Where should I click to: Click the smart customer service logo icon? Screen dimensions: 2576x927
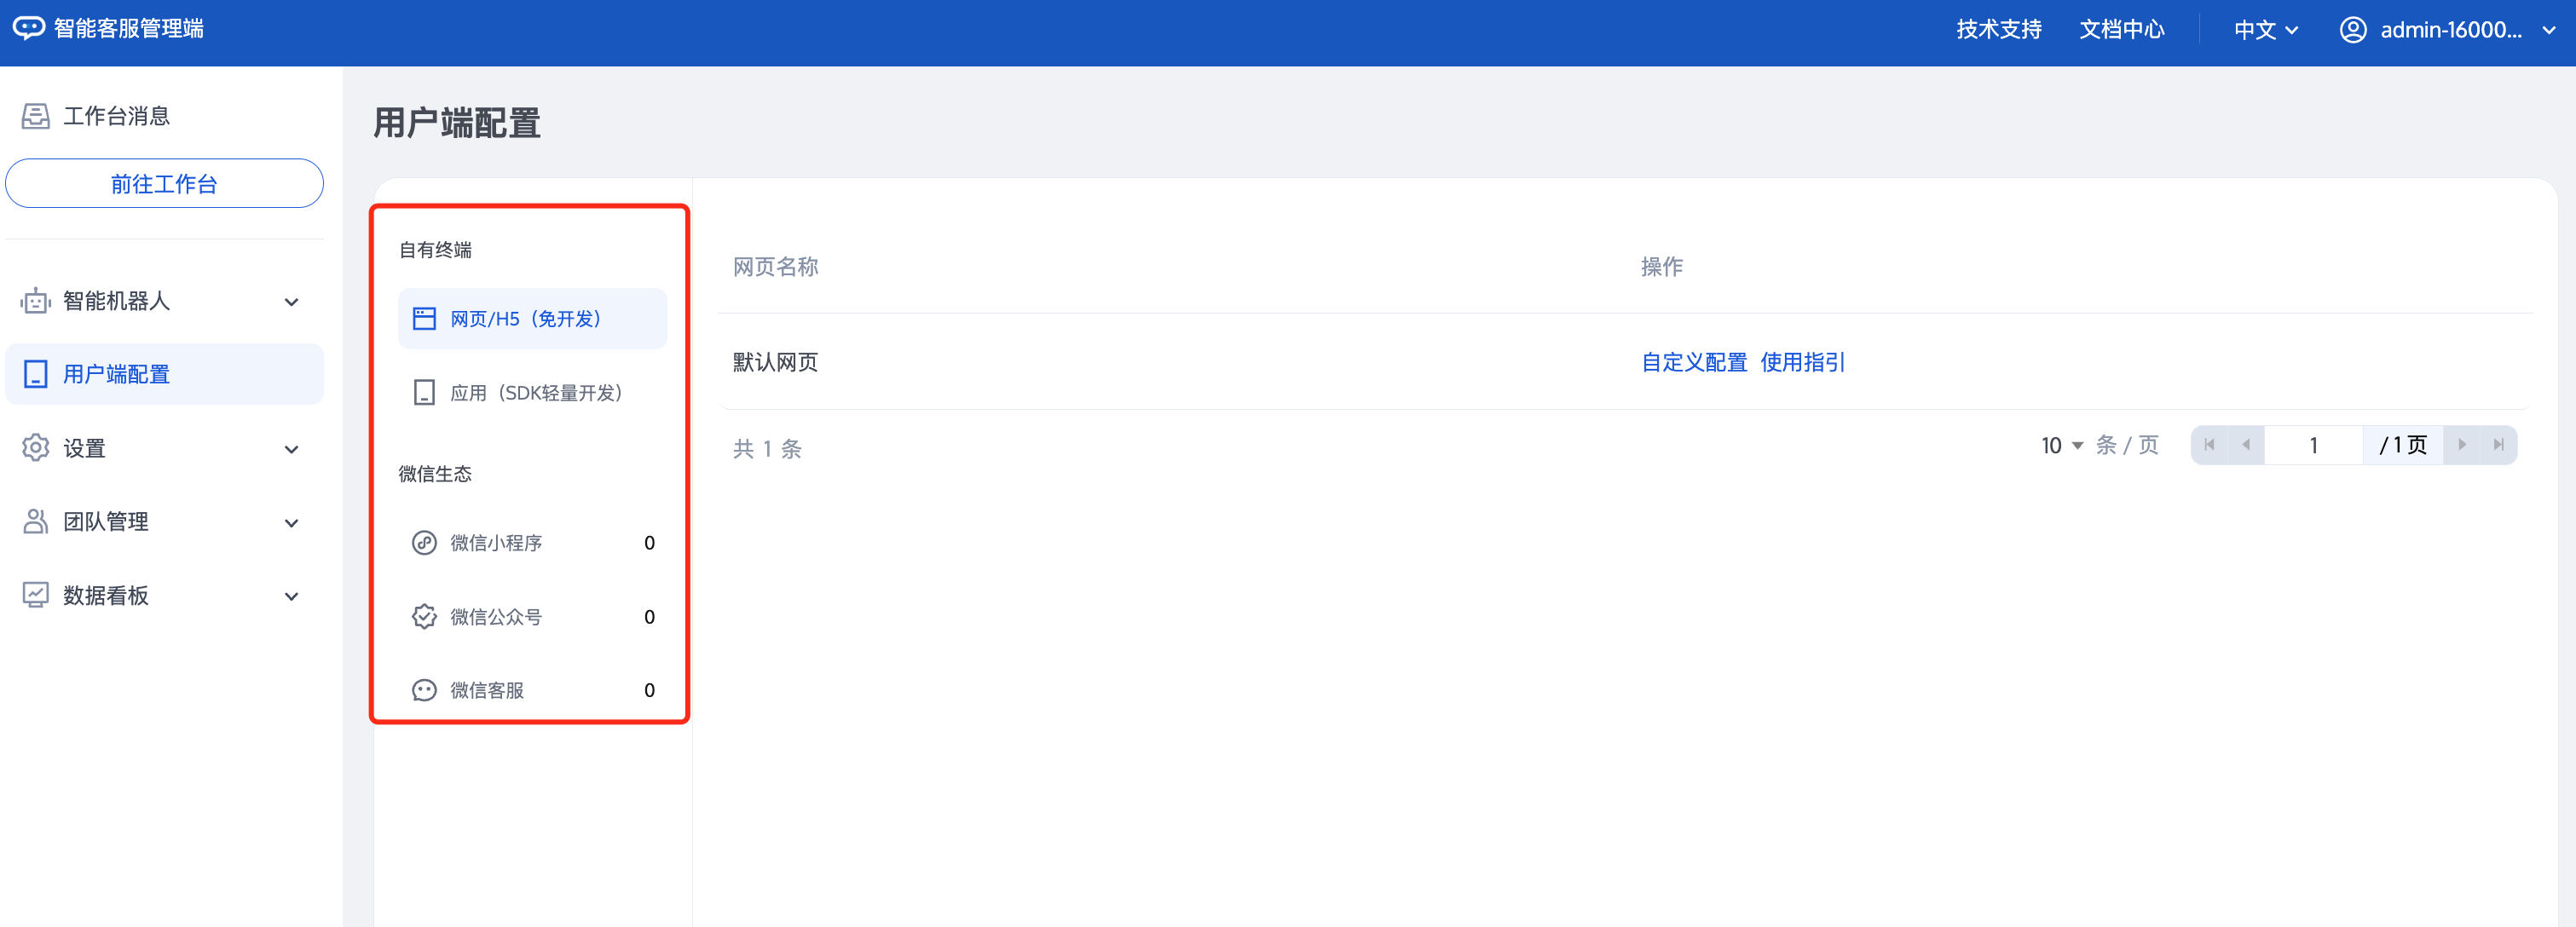(x=28, y=28)
